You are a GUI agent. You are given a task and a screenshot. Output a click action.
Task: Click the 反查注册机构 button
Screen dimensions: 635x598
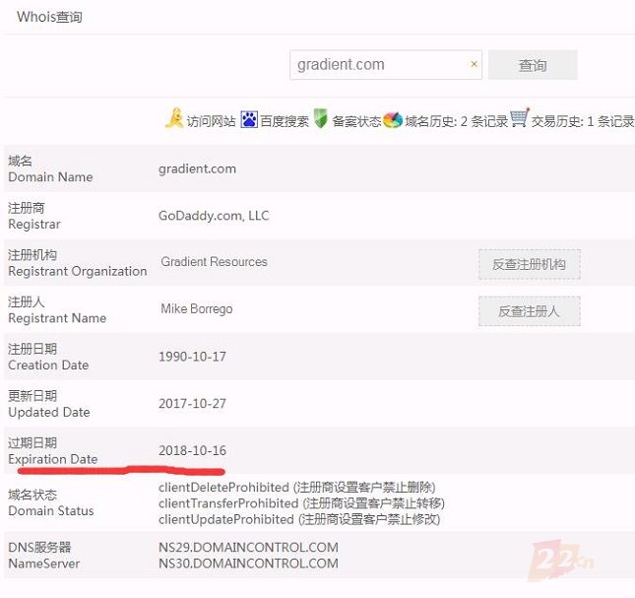pyautogui.click(x=529, y=264)
